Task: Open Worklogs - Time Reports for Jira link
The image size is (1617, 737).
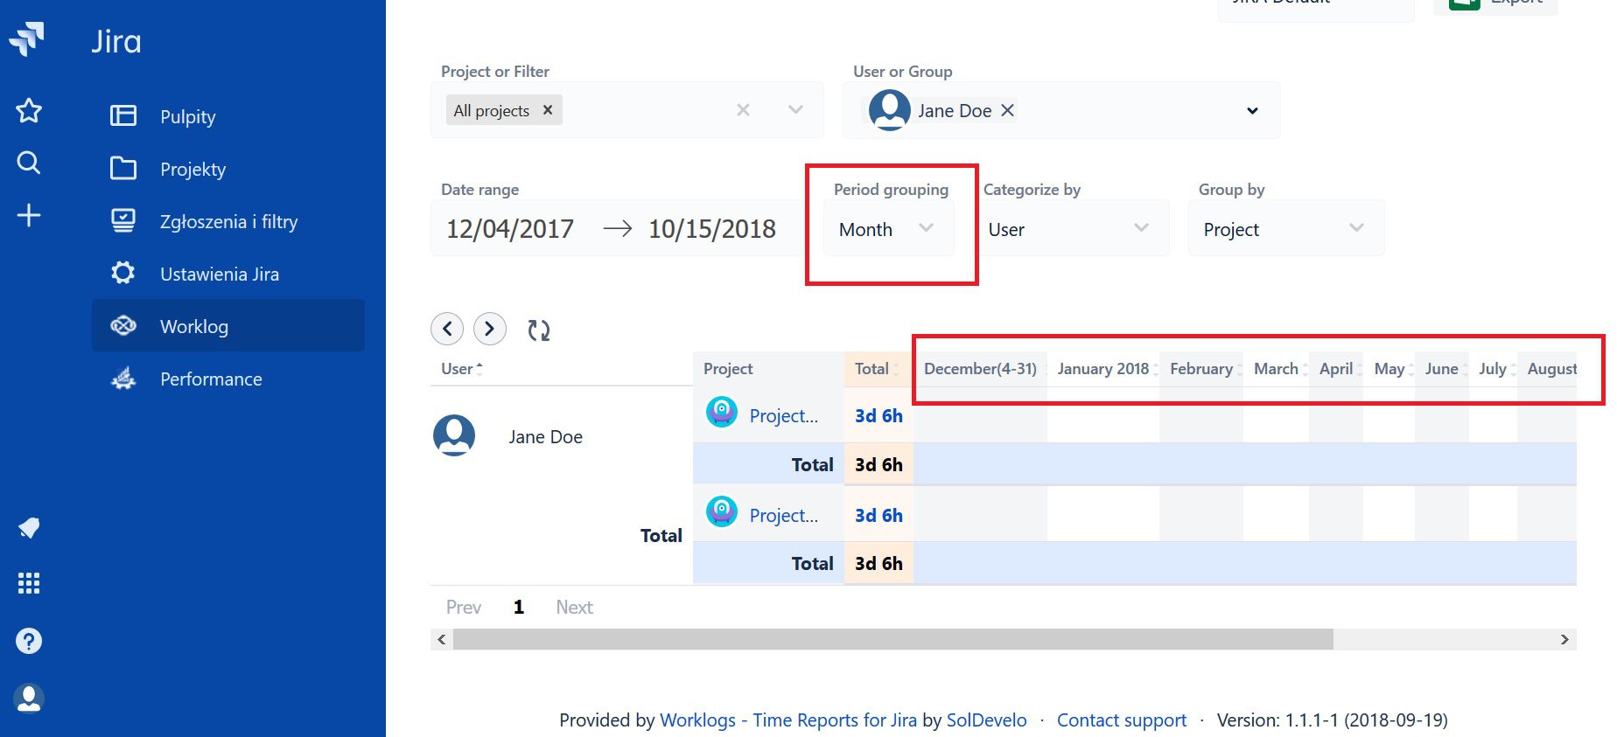Action: tap(788, 720)
